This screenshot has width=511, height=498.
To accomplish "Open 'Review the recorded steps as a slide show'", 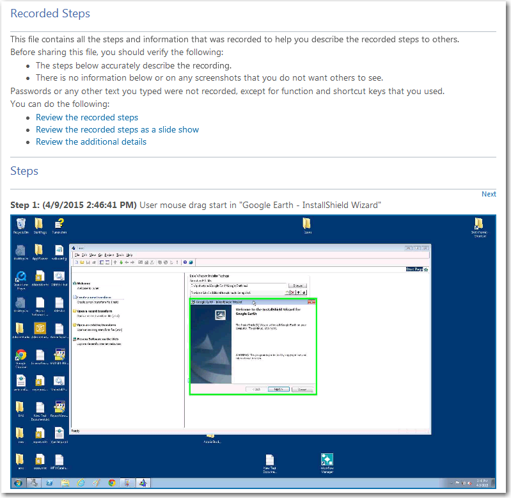I will tap(117, 129).
